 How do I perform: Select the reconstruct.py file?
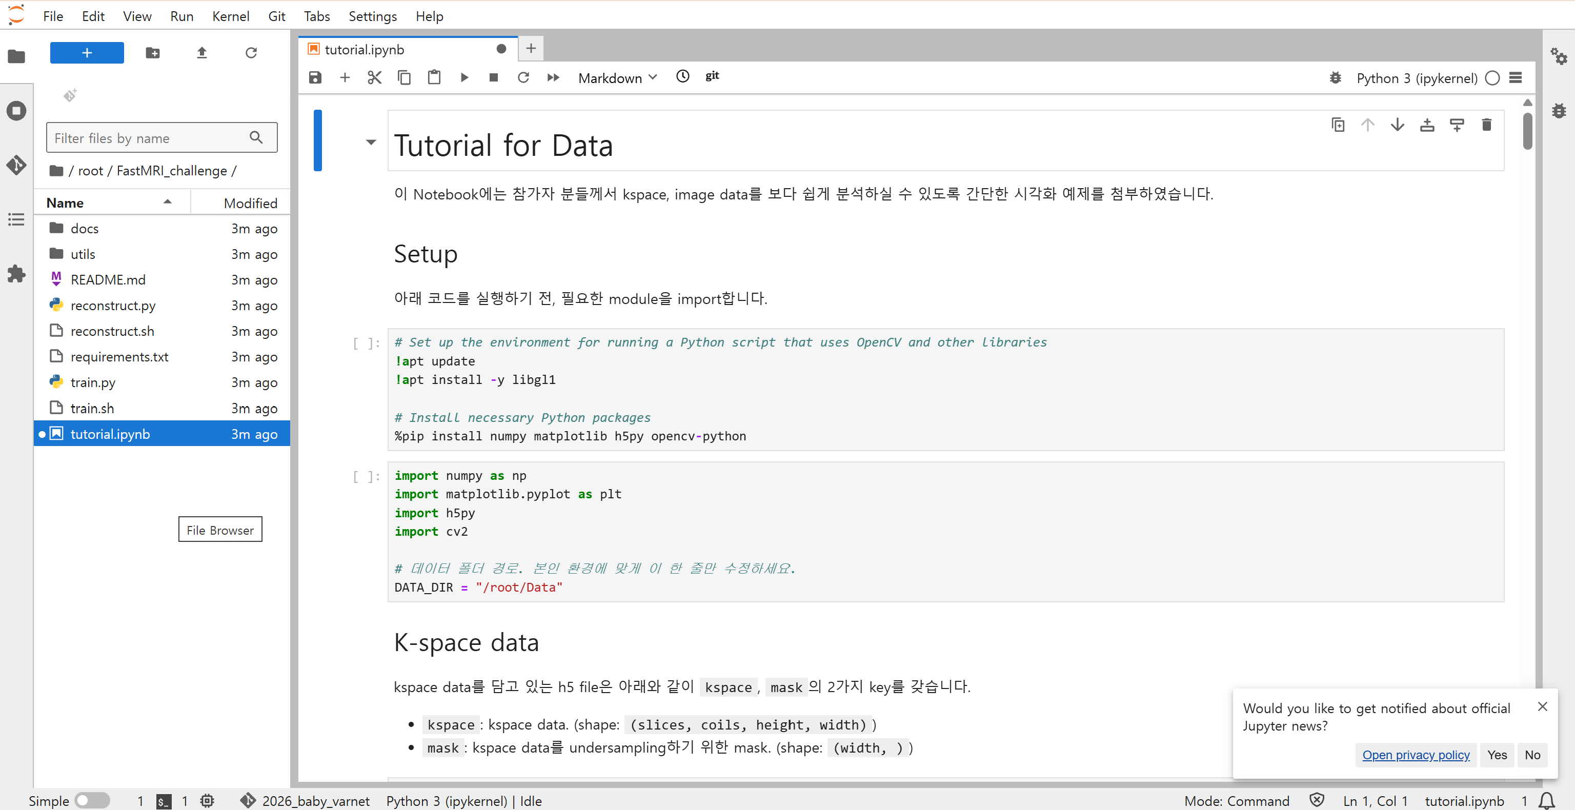point(161,305)
